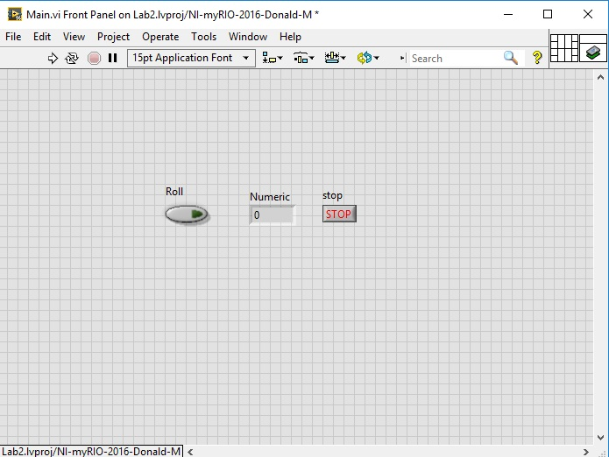The width and height of the screenshot is (609, 457).
Task: Maximize the Main.vi window
Action: pos(548,14)
